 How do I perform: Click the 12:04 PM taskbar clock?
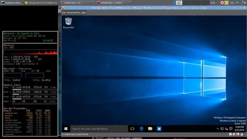(x=239, y=129)
